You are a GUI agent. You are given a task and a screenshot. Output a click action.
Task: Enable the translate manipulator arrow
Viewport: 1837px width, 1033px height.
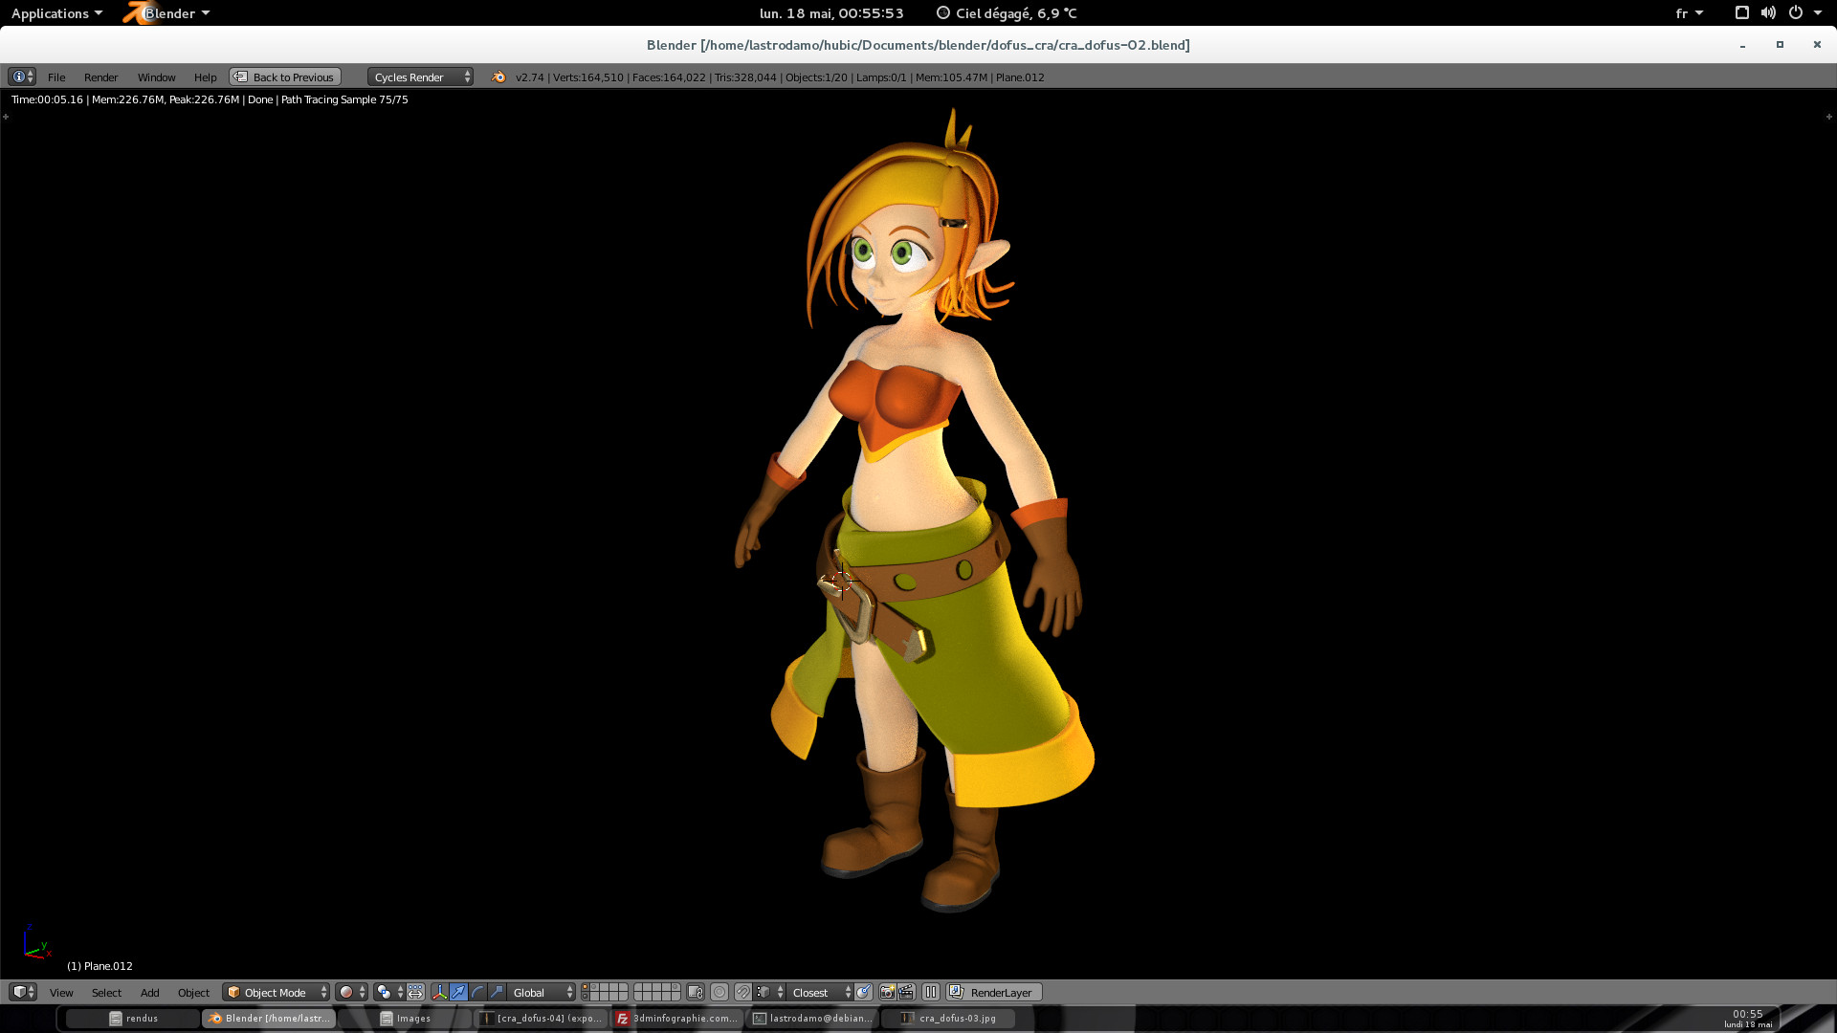click(x=458, y=992)
